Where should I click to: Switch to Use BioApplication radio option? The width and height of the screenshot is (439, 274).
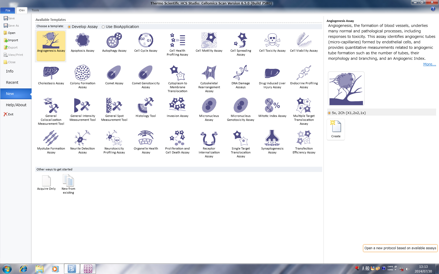pyautogui.click(x=103, y=27)
